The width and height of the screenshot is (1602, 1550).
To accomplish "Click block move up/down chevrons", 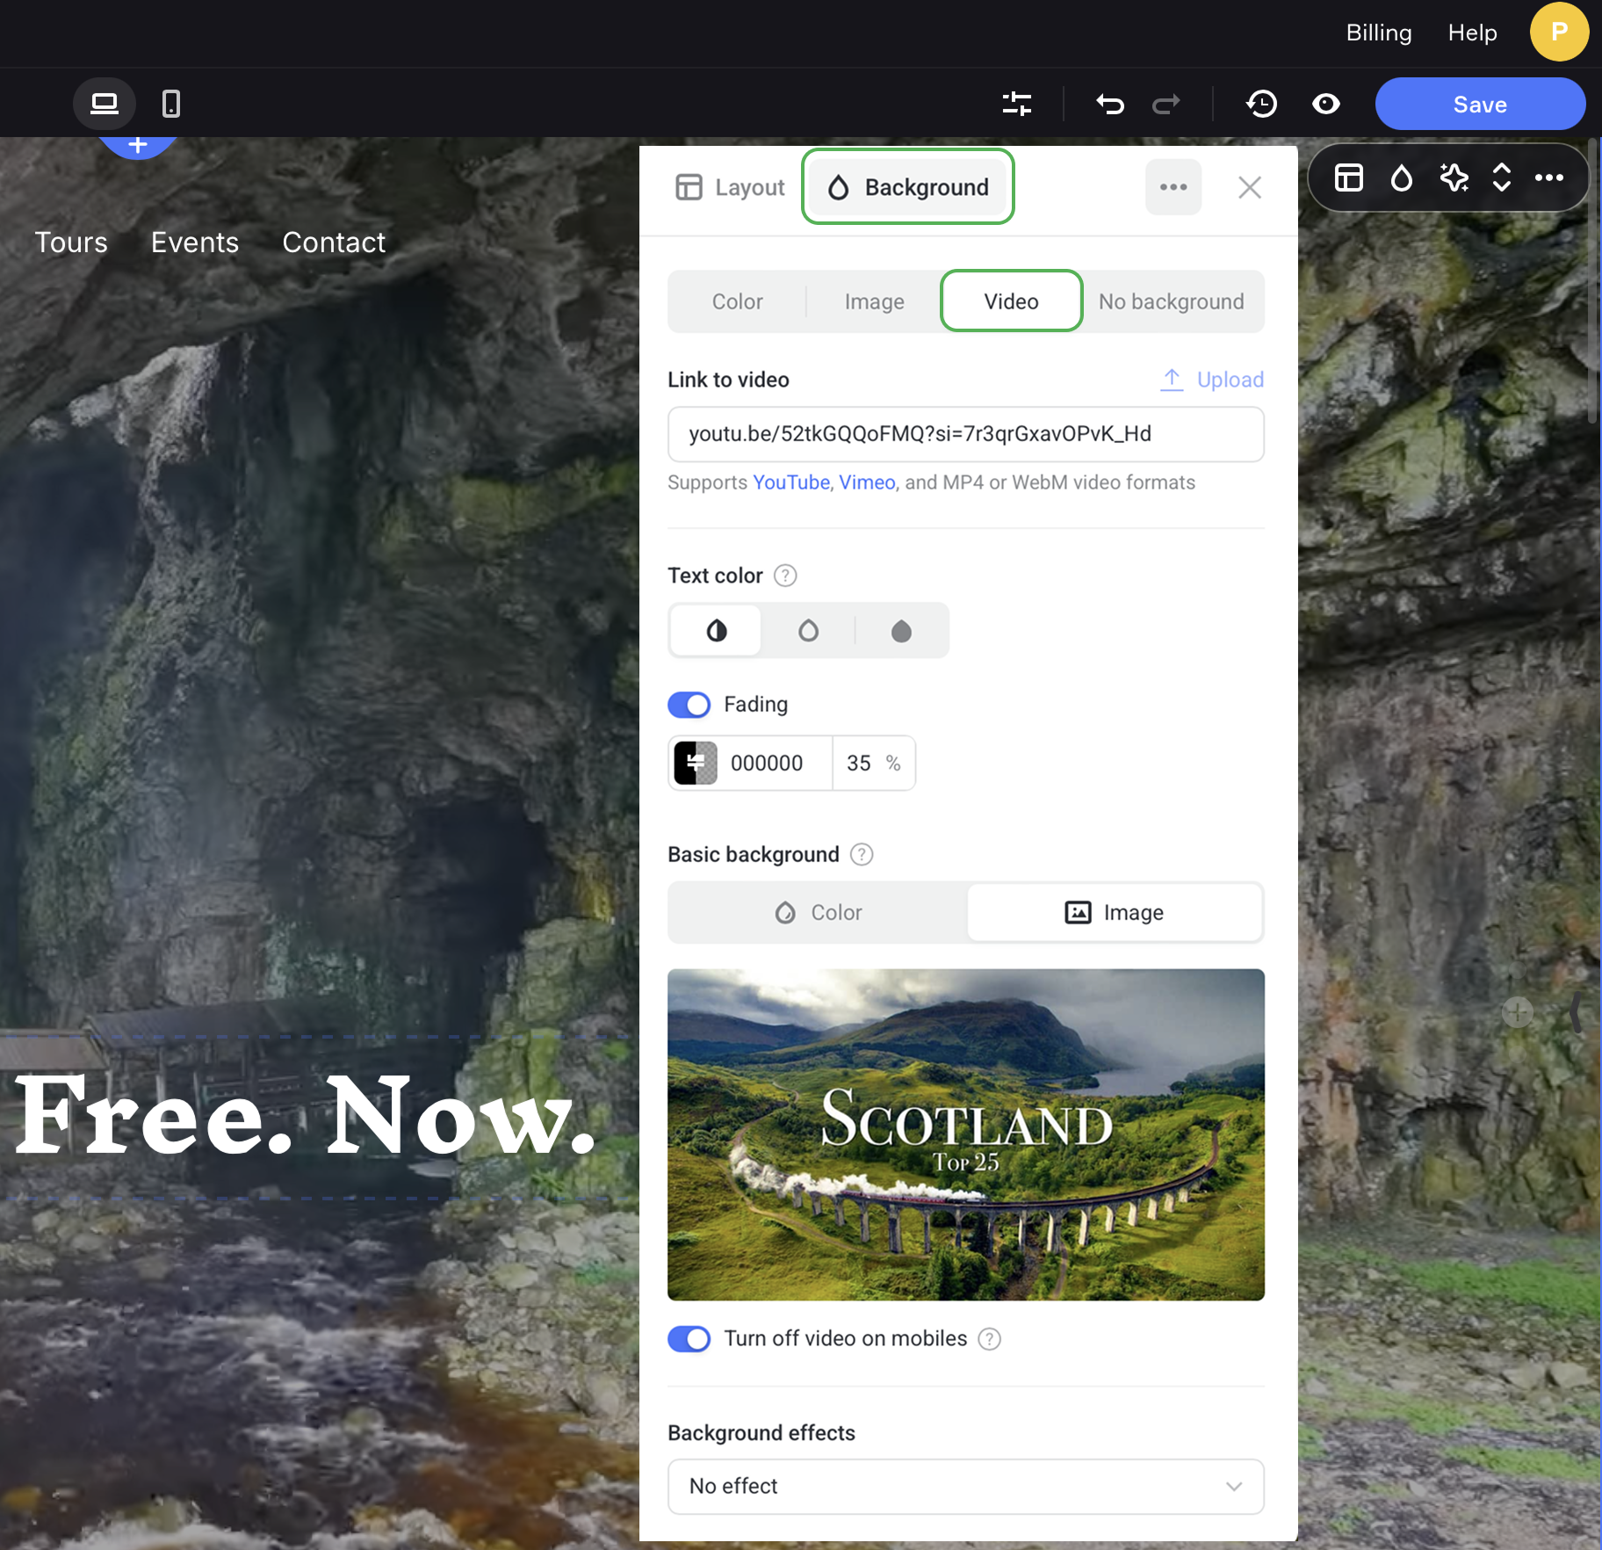I will (1501, 177).
